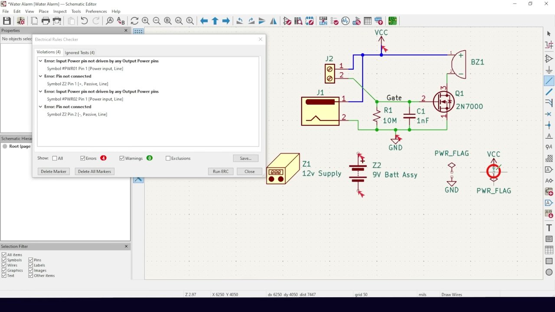Click the Delete All Markers button
The height and width of the screenshot is (312, 555).
pyautogui.click(x=95, y=172)
